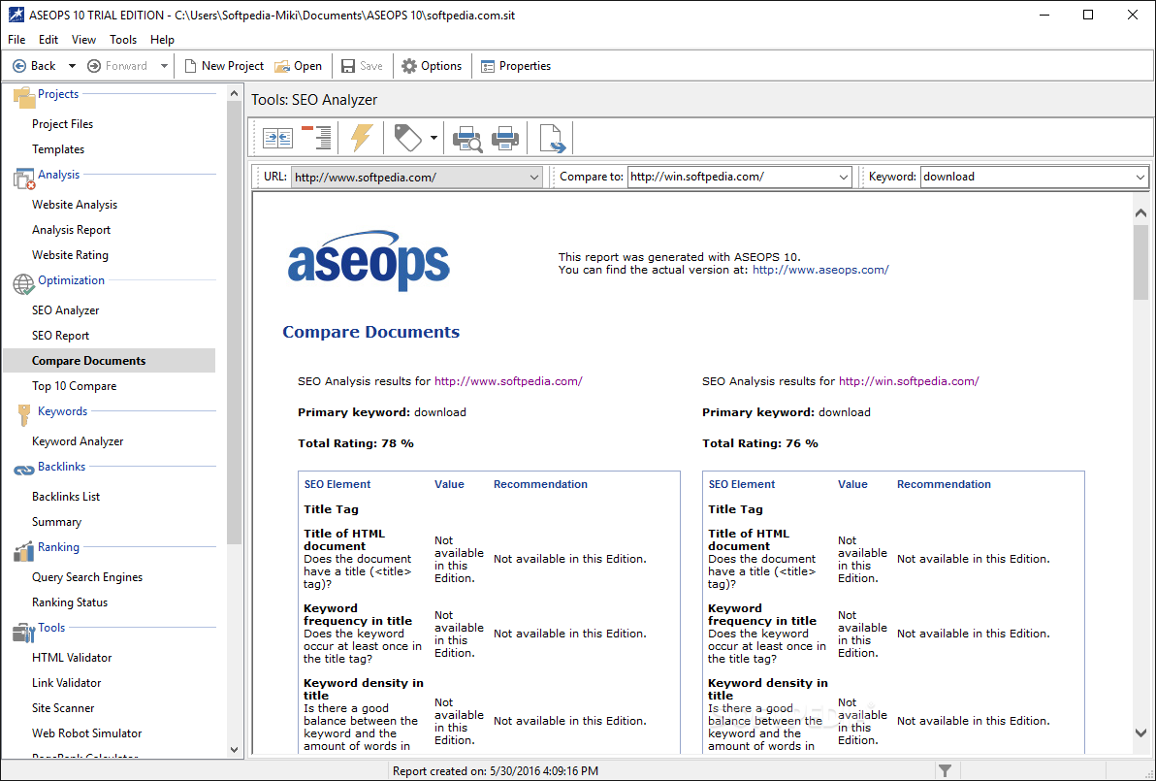Print the report using the printer icon

tap(505, 138)
